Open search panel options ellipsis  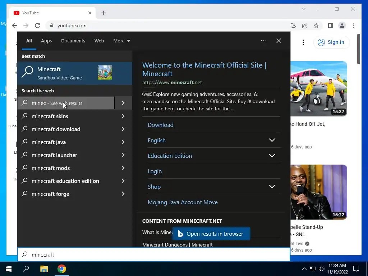(x=264, y=41)
